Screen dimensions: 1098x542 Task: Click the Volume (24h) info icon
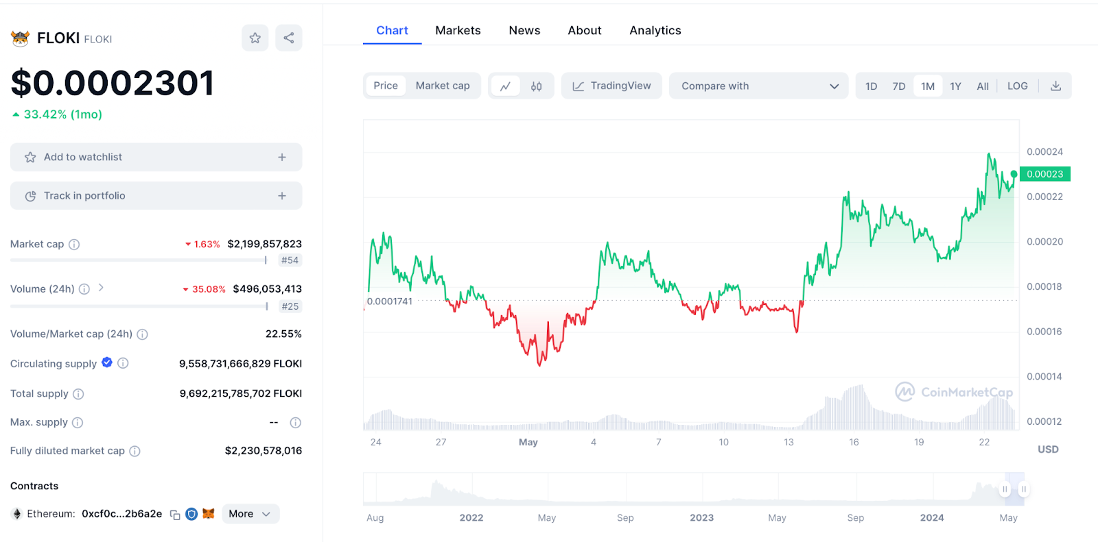coord(84,289)
